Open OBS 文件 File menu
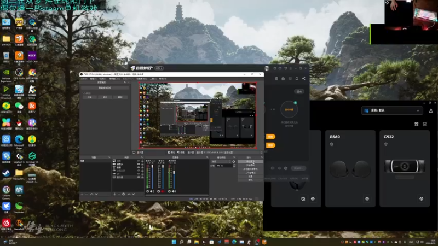 (x=84, y=79)
